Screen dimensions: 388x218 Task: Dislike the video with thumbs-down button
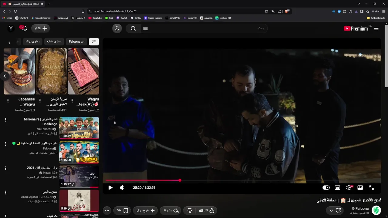(190, 210)
